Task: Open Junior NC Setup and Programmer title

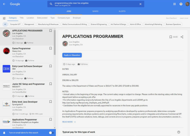Action: 28,84
